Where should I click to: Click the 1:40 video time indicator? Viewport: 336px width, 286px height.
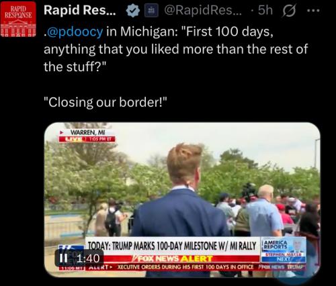(x=88, y=258)
